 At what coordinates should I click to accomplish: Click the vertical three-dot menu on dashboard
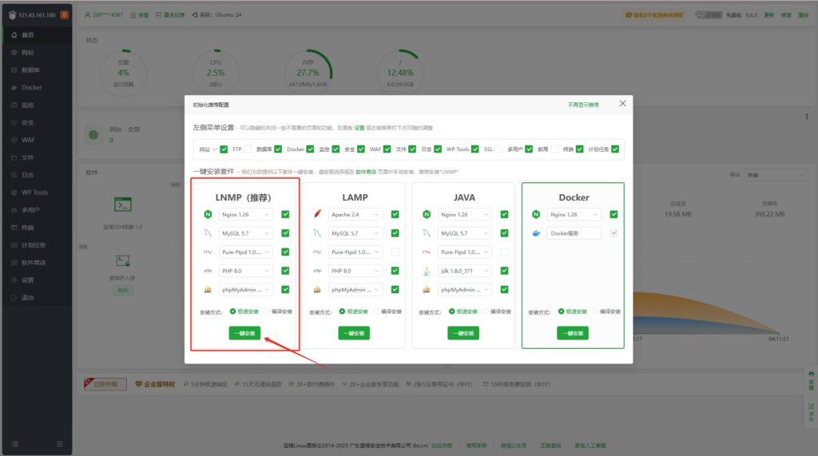point(807,117)
